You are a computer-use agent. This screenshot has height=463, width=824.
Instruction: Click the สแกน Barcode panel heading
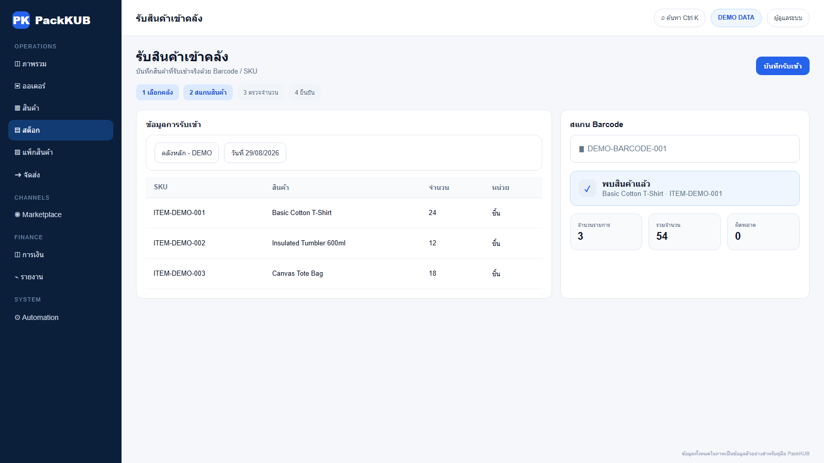point(596,124)
